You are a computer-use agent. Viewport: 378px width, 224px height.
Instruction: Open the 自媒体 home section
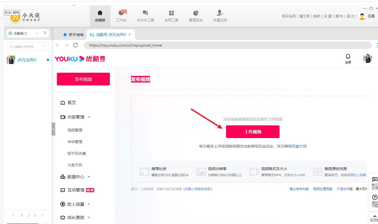100,16
